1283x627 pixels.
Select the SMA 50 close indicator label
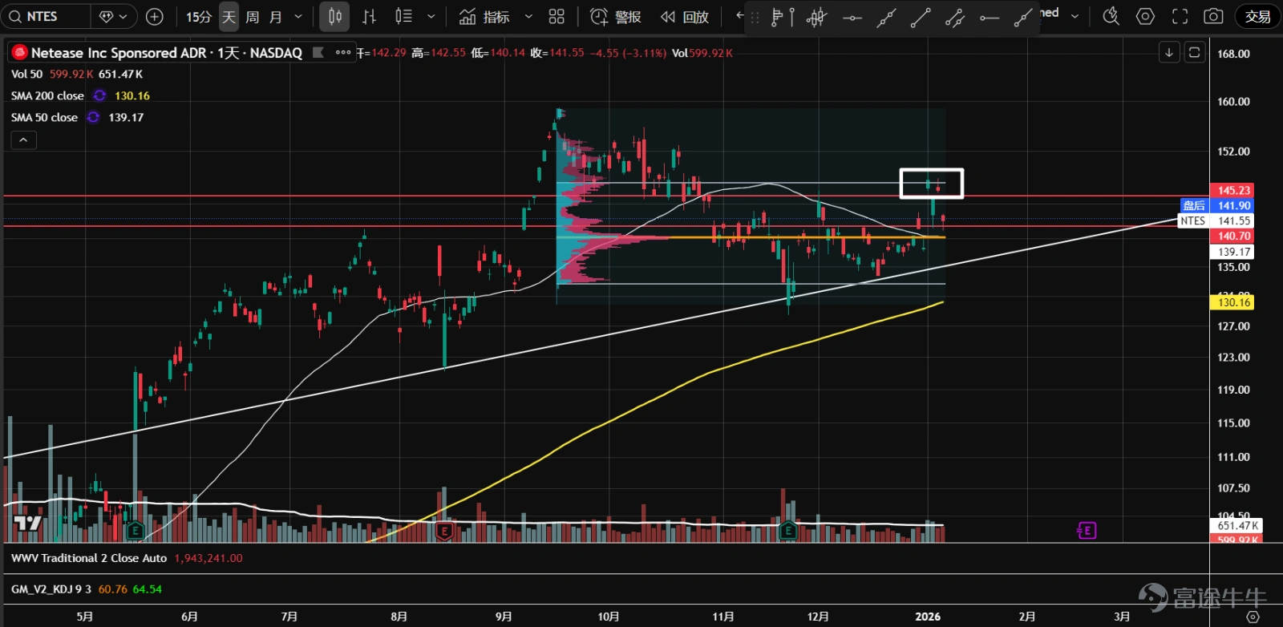[x=44, y=117]
